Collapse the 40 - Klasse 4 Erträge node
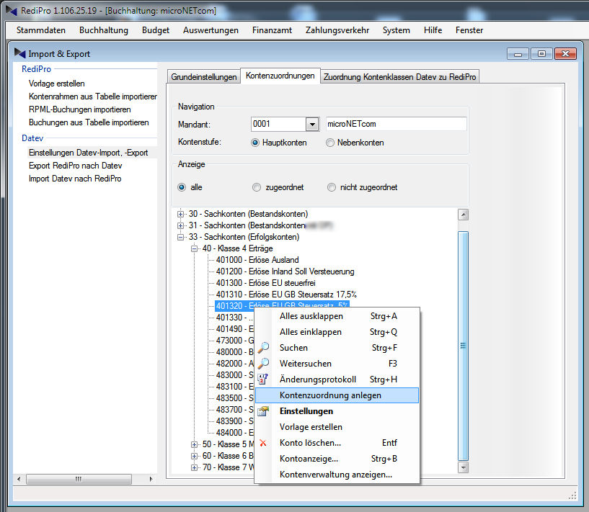Viewport: 589px width, 512px height. point(194,248)
